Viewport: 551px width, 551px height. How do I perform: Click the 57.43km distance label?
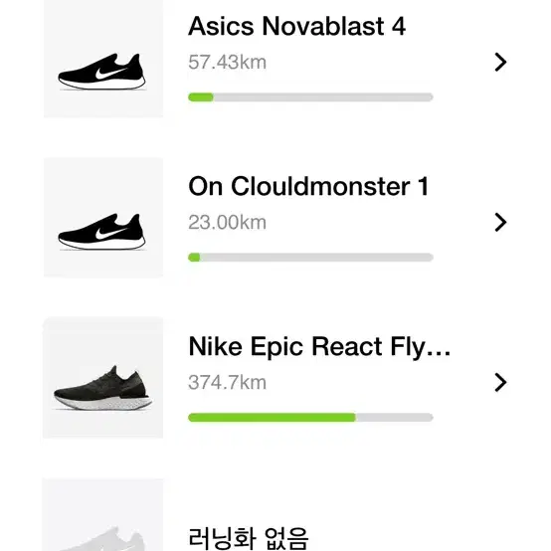point(228,63)
